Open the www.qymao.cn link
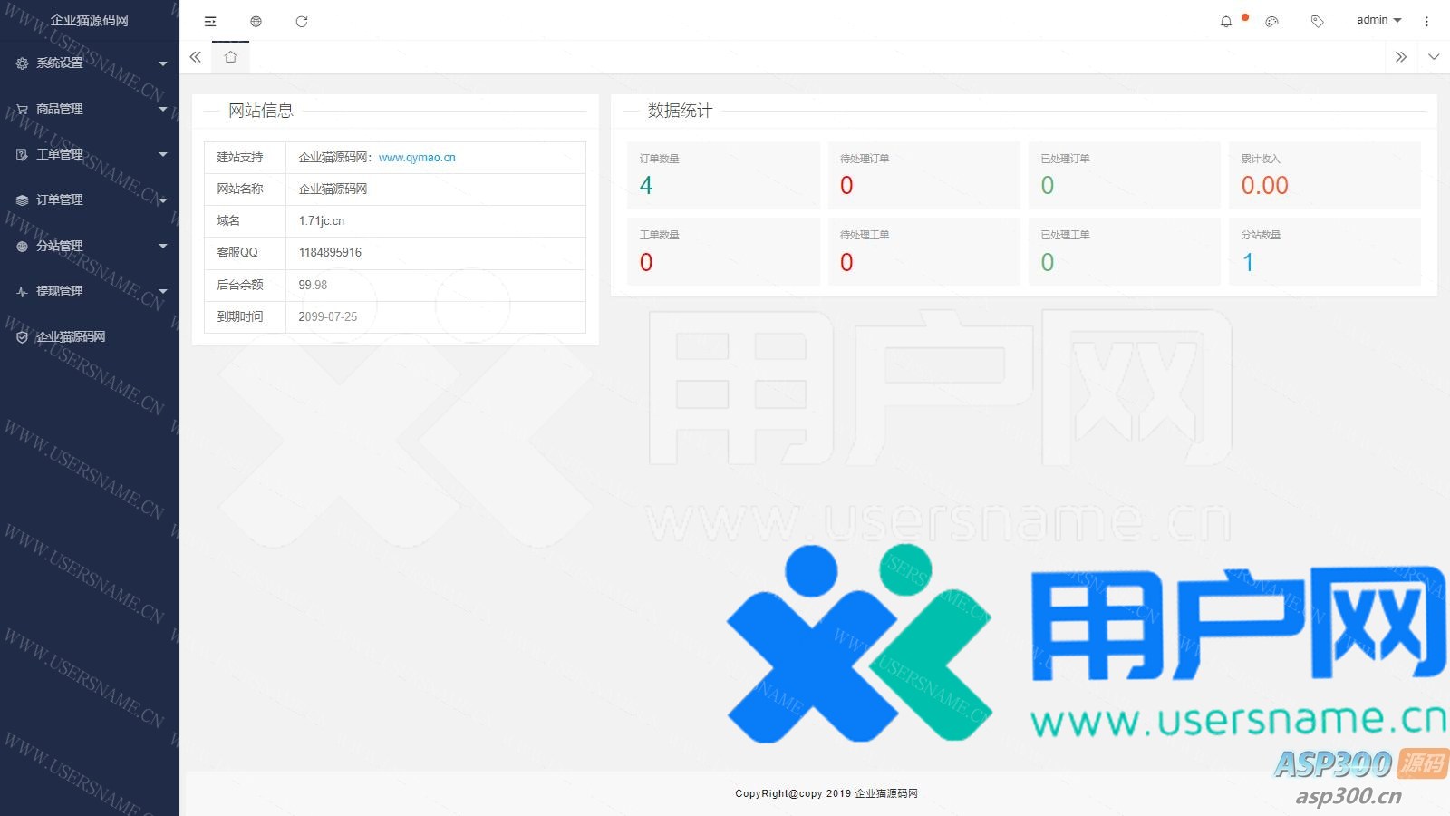Viewport: 1450px width, 816px height. click(417, 158)
